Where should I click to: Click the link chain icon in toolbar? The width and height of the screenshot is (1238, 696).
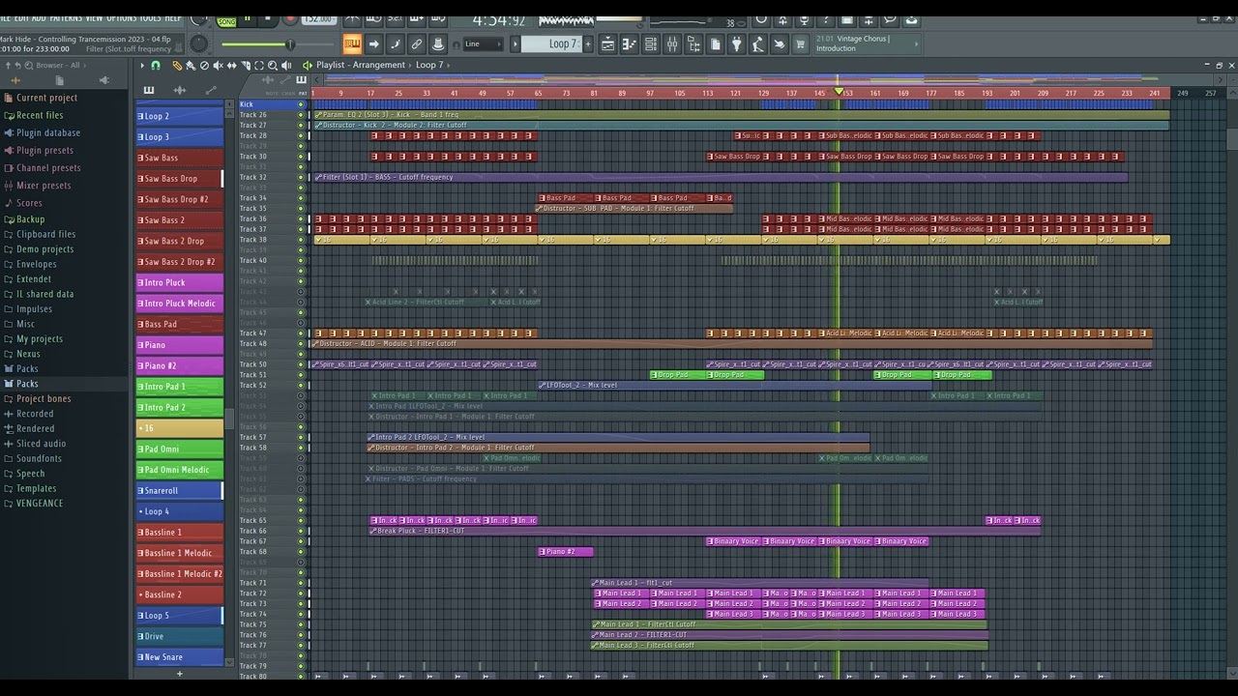point(417,43)
